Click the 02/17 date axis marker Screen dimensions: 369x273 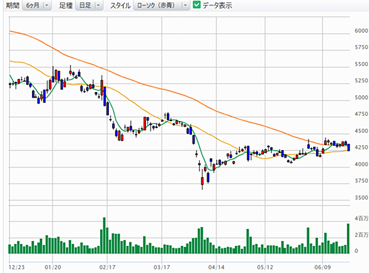point(107,267)
